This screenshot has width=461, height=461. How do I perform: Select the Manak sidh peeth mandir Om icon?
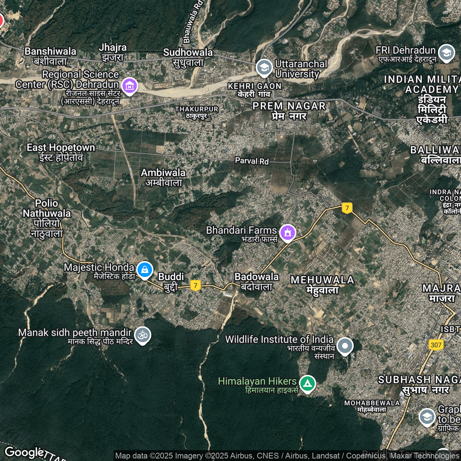(x=143, y=335)
